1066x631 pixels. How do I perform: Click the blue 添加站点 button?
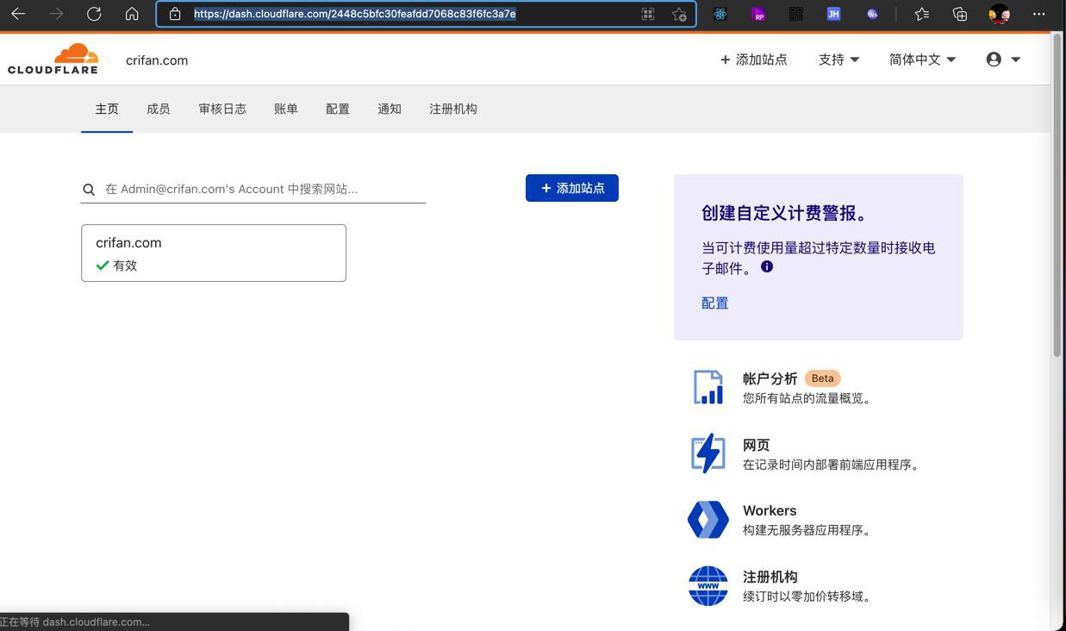coord(572,188)
